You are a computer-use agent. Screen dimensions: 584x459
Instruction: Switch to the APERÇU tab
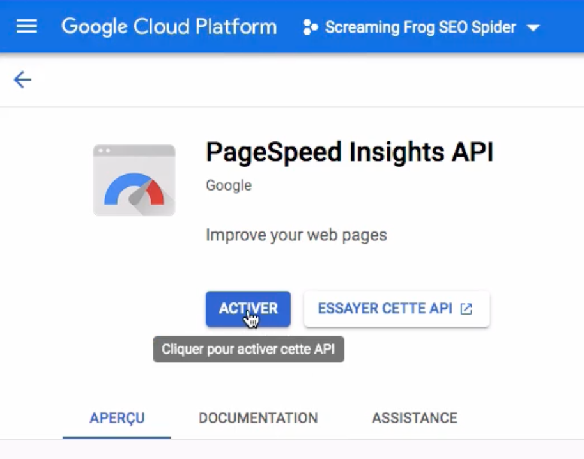point(117,418)
